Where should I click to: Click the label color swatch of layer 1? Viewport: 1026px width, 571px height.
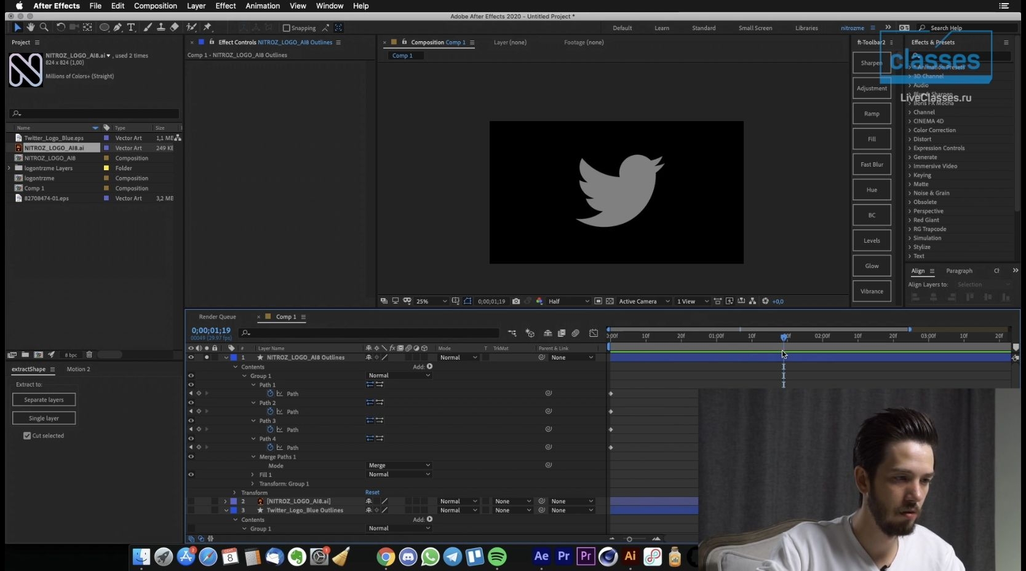[233, 357]
